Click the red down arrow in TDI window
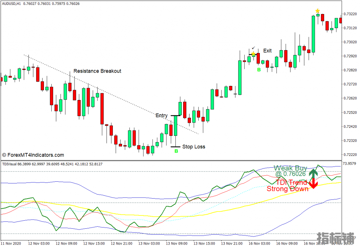The height and width of the screenshot is (247, 360). tap(313, 183)
